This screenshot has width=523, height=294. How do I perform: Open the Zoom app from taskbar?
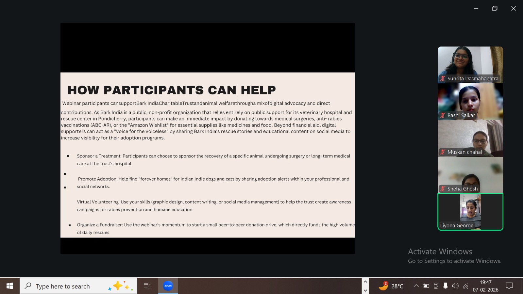(x=168, y=286)
